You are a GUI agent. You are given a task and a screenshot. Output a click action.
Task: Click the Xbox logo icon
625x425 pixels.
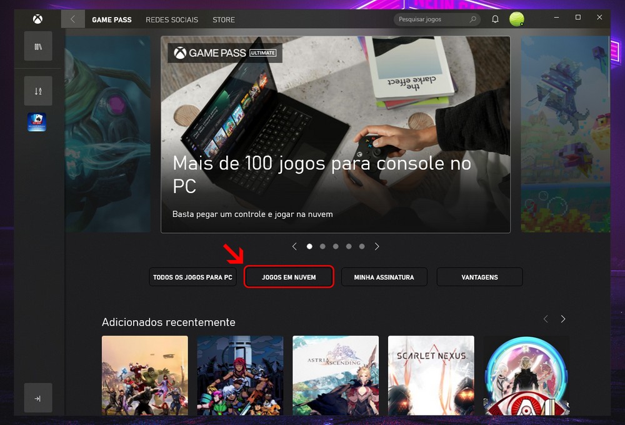(37, 19)
